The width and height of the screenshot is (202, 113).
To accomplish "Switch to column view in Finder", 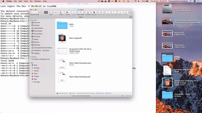I will point(53,13).
